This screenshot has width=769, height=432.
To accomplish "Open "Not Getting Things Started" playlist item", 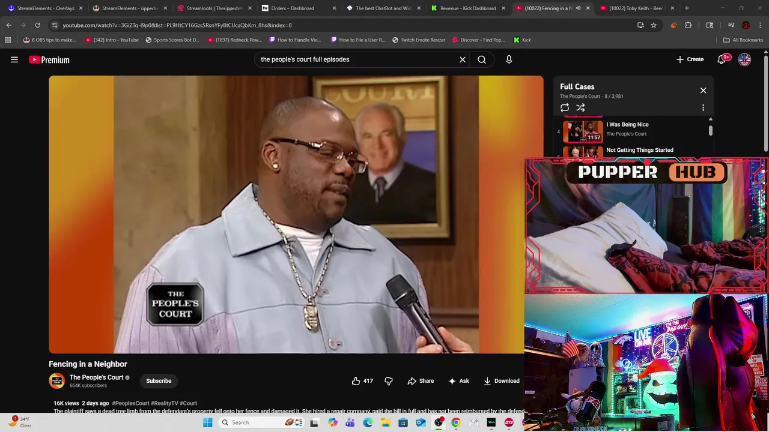I will (x=640, y=150).
